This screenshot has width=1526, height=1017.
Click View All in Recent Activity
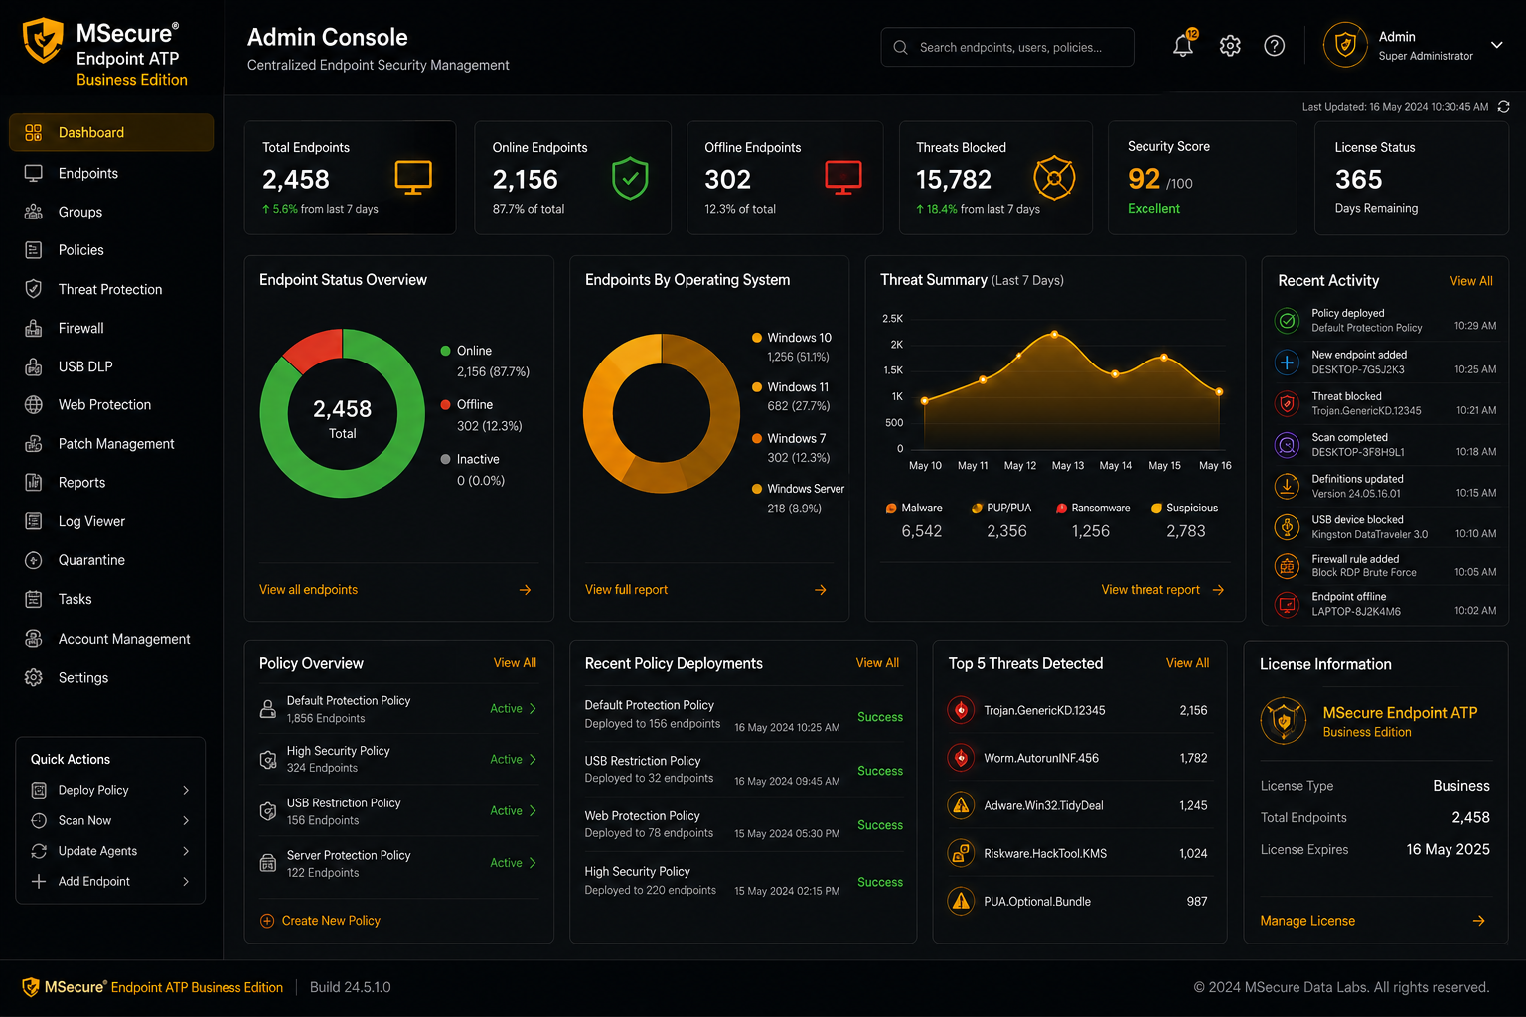point(1471,281)
